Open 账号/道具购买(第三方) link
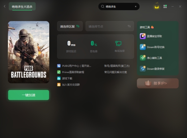Image resolution: width=187 pixels, height=138 pixels. pos(117,66)
